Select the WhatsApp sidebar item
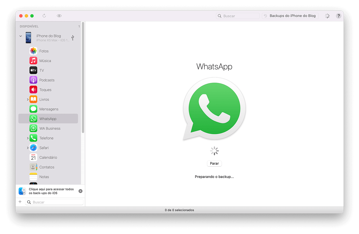The height and width of the screenshot is (234, 359). (x=48, y=119)
